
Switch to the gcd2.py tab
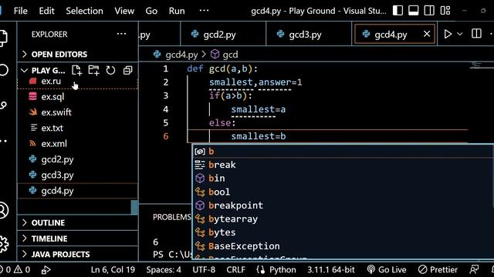tap(223, 34)
